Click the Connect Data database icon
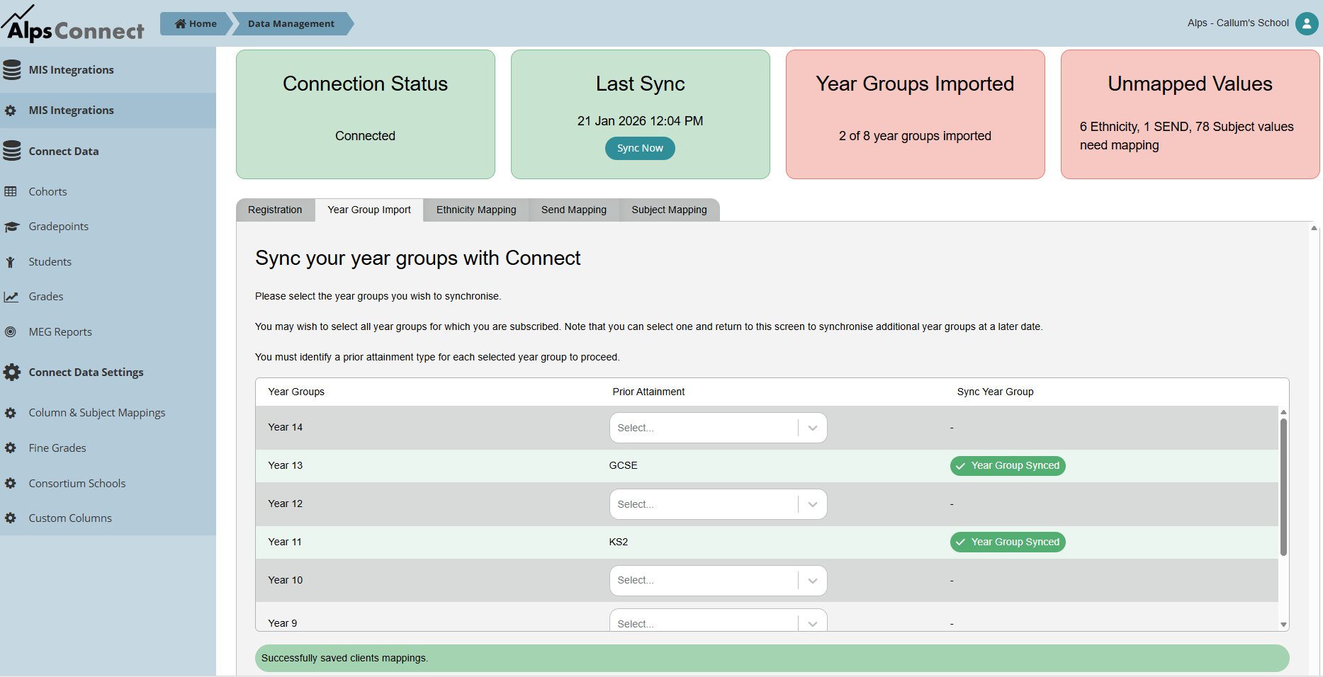Viewport: 1323px width, 677px height. point(12,152)
